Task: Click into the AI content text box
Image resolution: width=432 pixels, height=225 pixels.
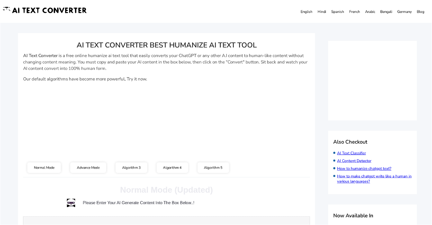Action: (x=166, y=221)
